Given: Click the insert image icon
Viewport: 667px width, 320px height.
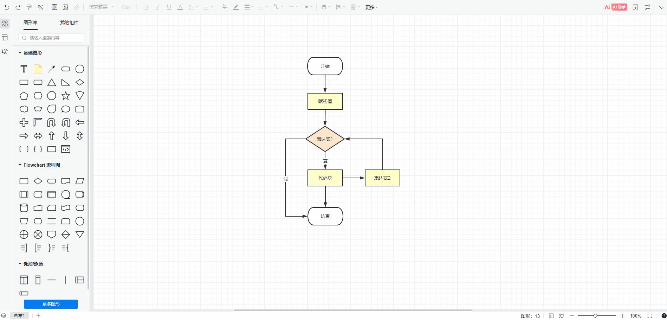Looking at the screenshot, I should (x=65, y=7).
